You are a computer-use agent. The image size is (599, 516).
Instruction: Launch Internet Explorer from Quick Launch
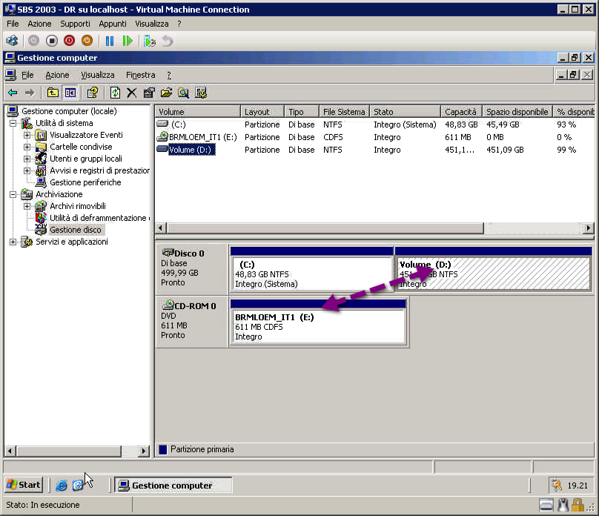point(61,485)
